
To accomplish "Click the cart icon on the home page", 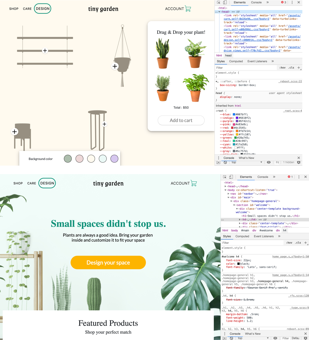I will point(194,183).
